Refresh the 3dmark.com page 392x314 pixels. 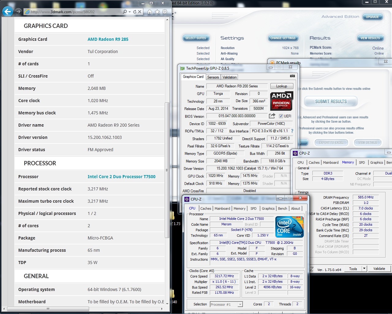point(134,12)
